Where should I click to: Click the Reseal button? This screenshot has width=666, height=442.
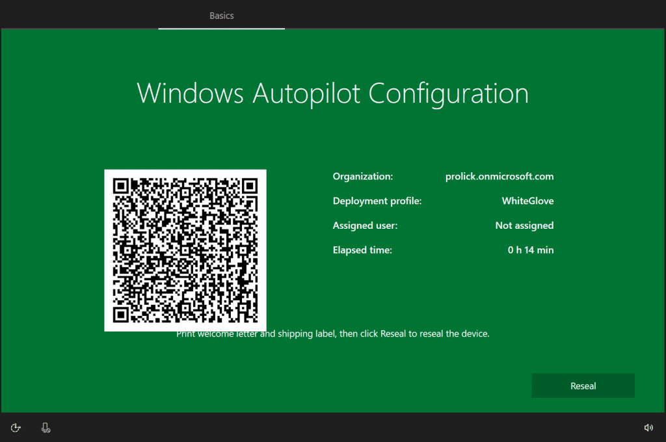click(583, 385)
